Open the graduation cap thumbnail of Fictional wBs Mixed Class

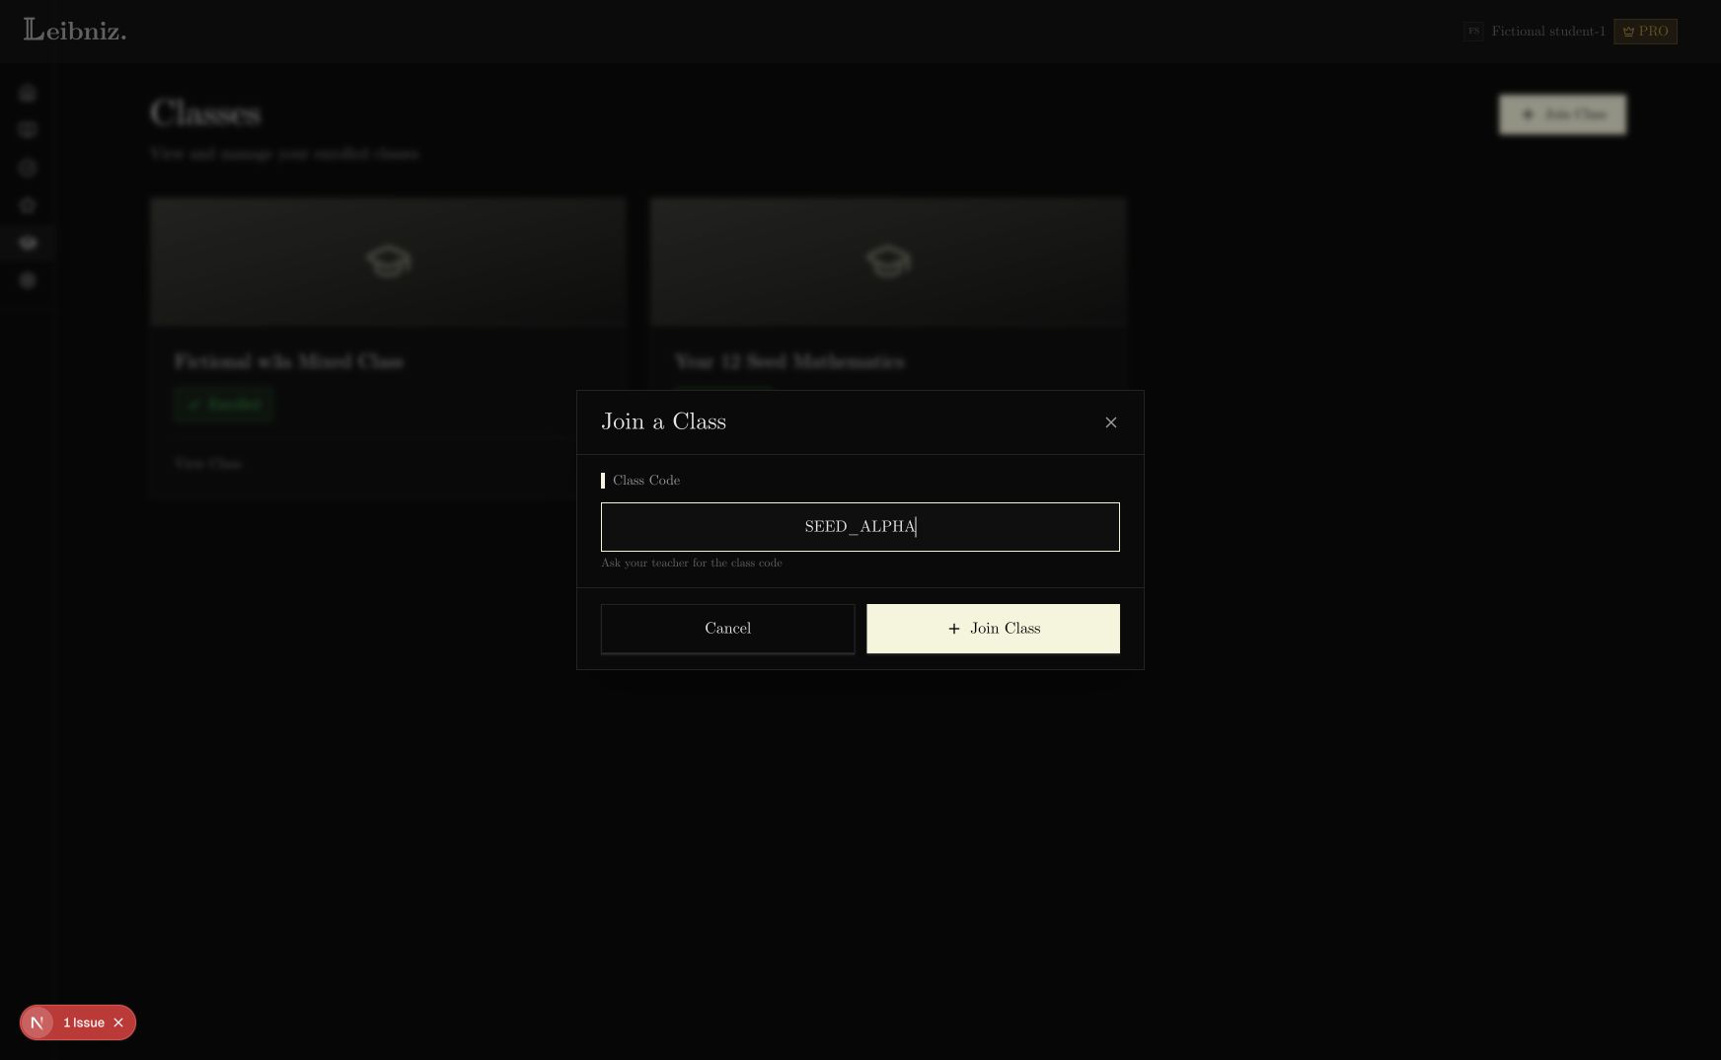[x=388, y=262]
